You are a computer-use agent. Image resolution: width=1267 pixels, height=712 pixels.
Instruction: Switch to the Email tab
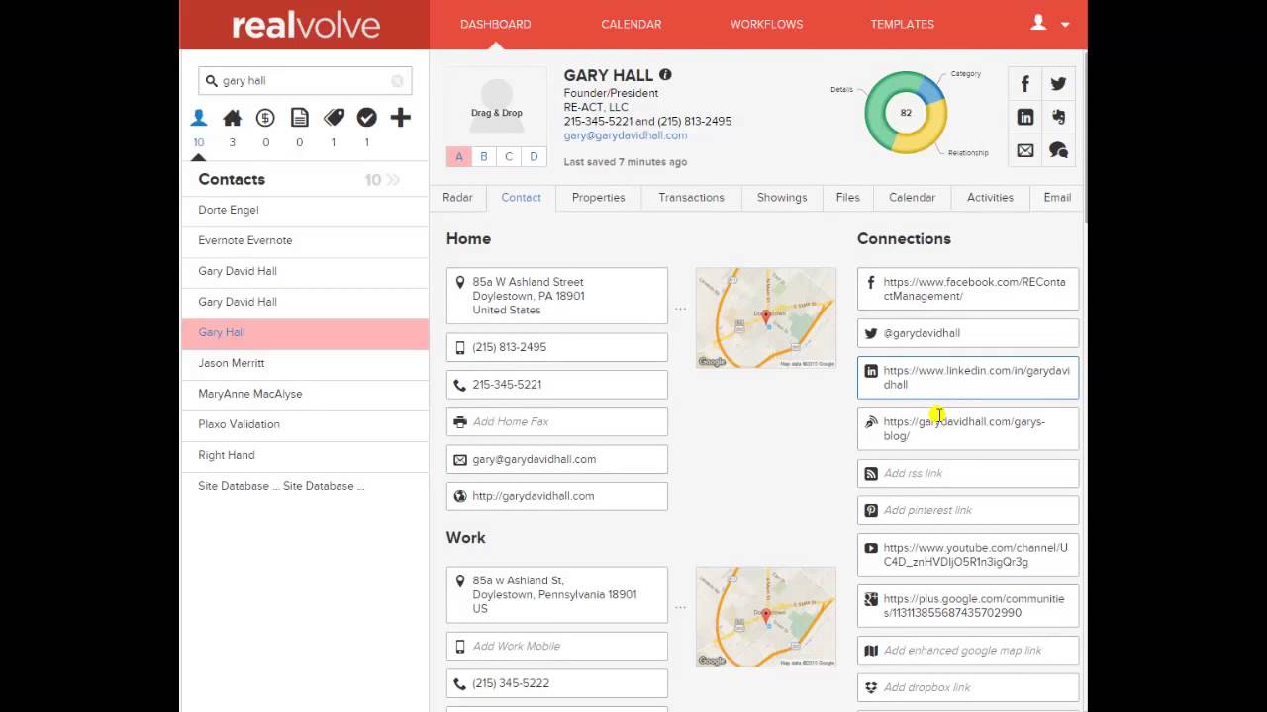point(1057,198)
